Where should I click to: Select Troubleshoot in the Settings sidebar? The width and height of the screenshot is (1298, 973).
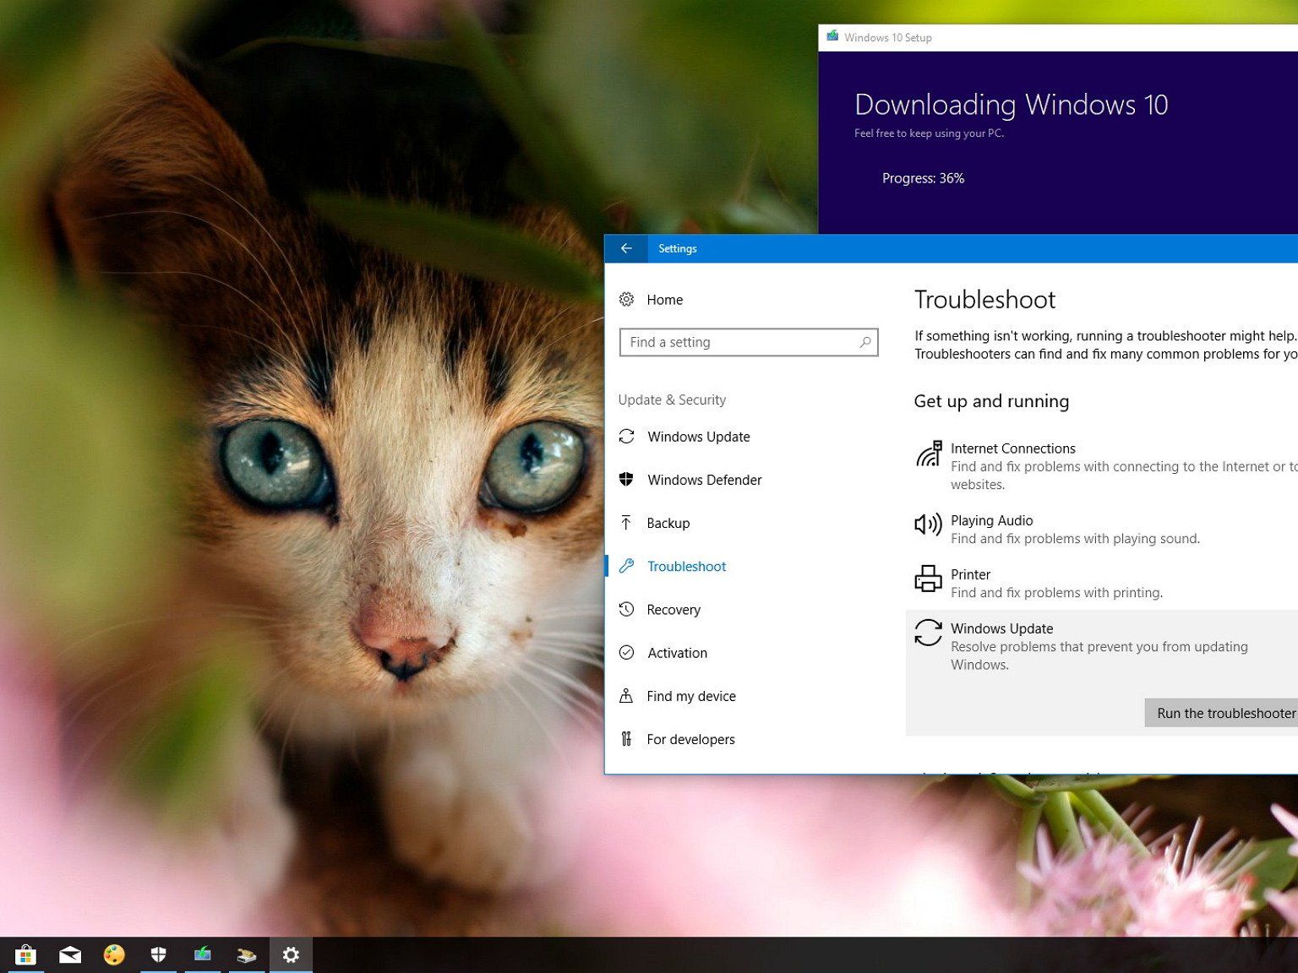tap(686, 566)
